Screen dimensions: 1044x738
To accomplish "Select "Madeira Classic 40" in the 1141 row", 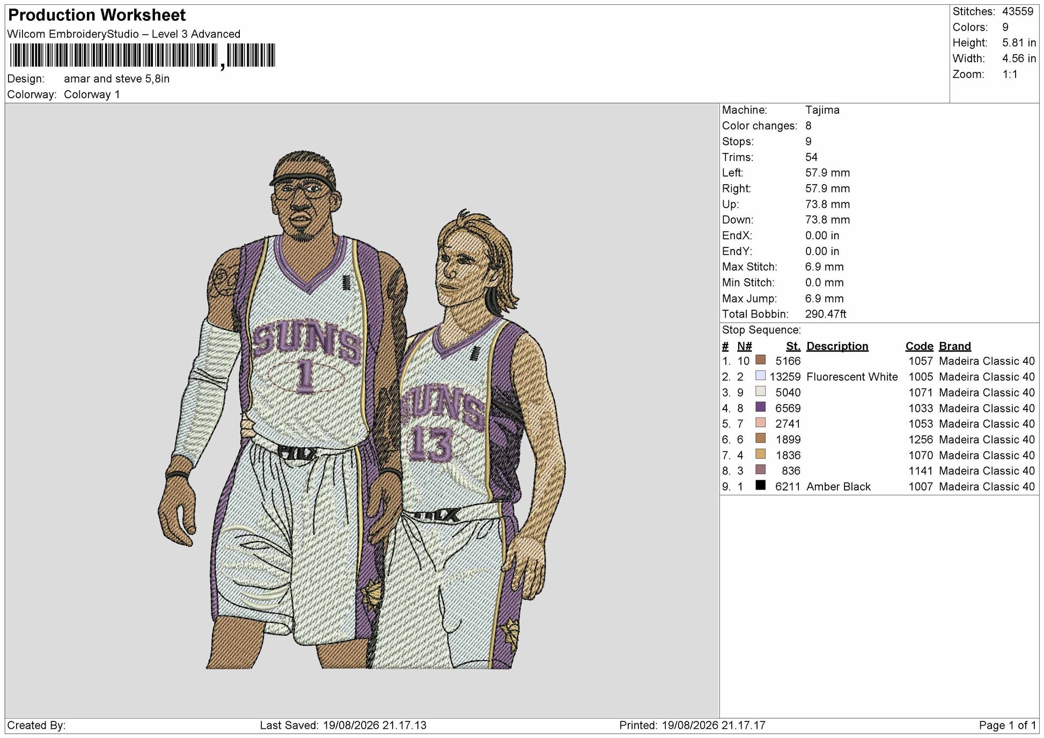I will point(987,471).
